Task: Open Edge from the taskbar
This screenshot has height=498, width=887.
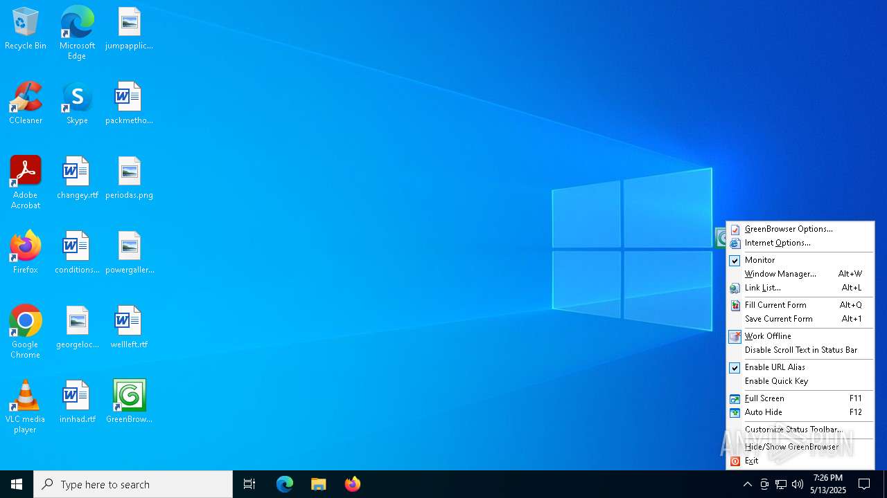Action: coord(285,484)
